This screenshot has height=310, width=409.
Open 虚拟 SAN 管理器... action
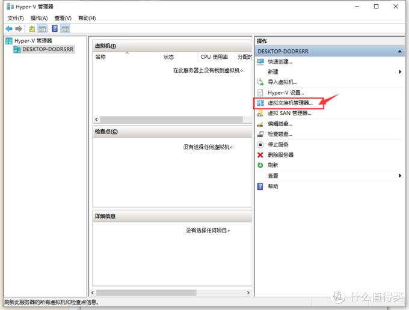(x=289, y=114)
